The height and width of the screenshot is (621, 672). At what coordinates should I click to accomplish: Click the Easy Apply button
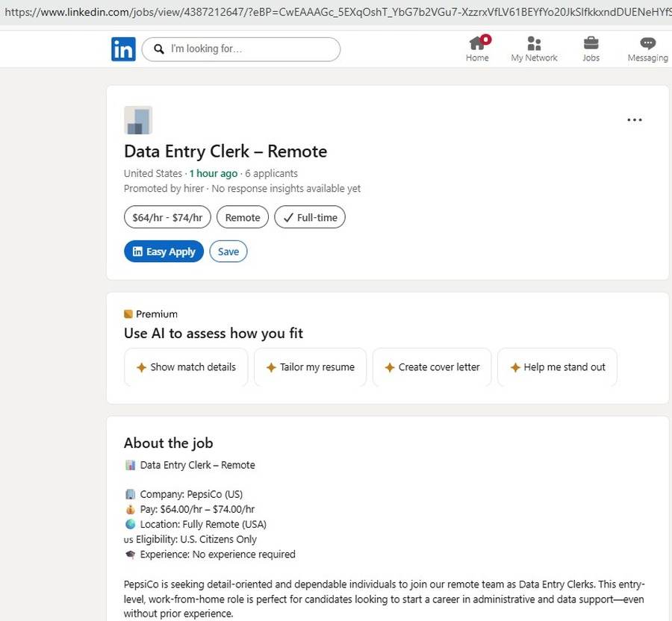pyautogui.click(x=164, y=252)
